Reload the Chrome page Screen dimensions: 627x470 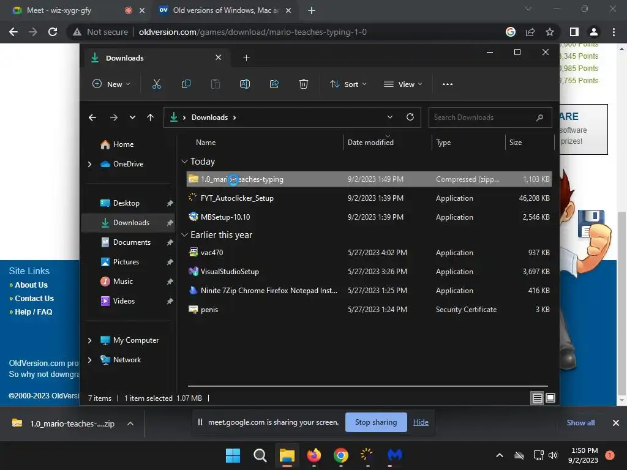[53, 32]
